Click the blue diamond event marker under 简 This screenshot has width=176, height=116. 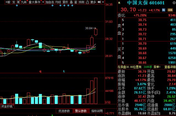[17, 5]
